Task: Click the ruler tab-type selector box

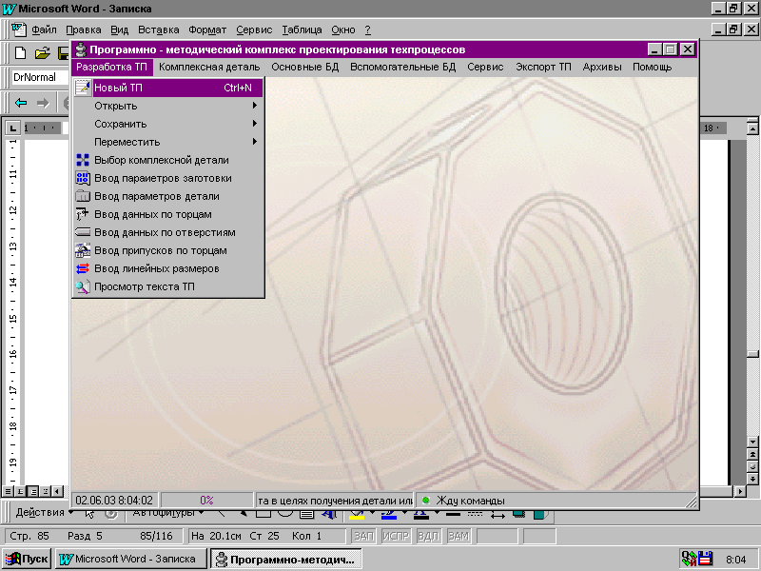Action: coord(12,128)
